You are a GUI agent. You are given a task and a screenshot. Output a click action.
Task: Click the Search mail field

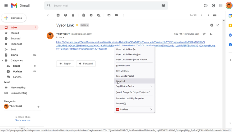tap(103, 6)
